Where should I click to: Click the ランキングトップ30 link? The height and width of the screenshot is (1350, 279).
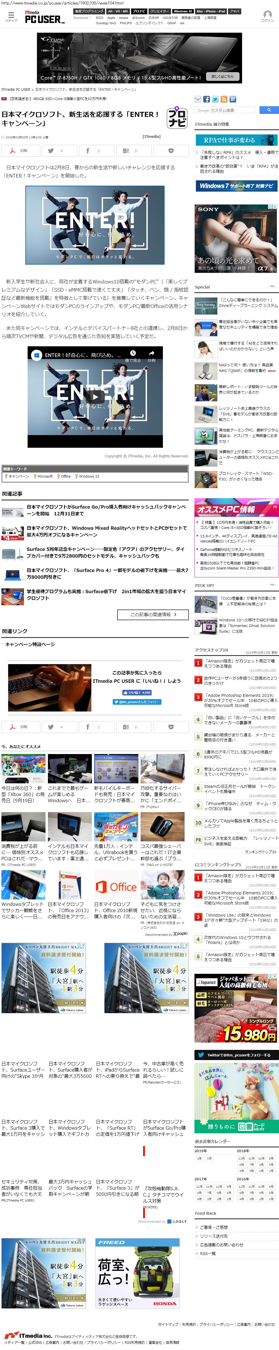pos(261,852)
